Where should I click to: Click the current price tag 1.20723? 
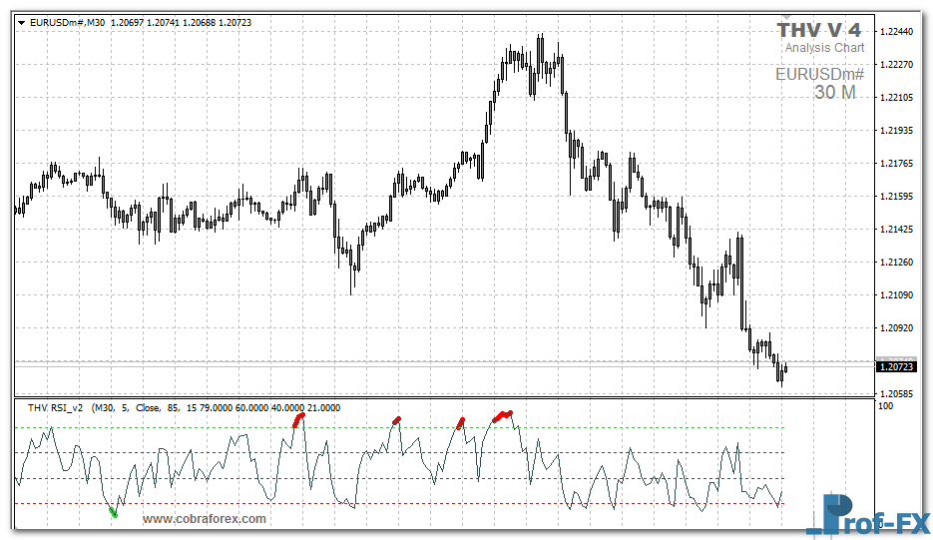pyautogui.click(x=895, y=367)
